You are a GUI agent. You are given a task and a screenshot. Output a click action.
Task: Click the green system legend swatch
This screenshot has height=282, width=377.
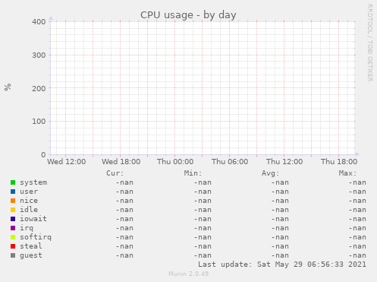pyautogui.click(x=13, y=182)
